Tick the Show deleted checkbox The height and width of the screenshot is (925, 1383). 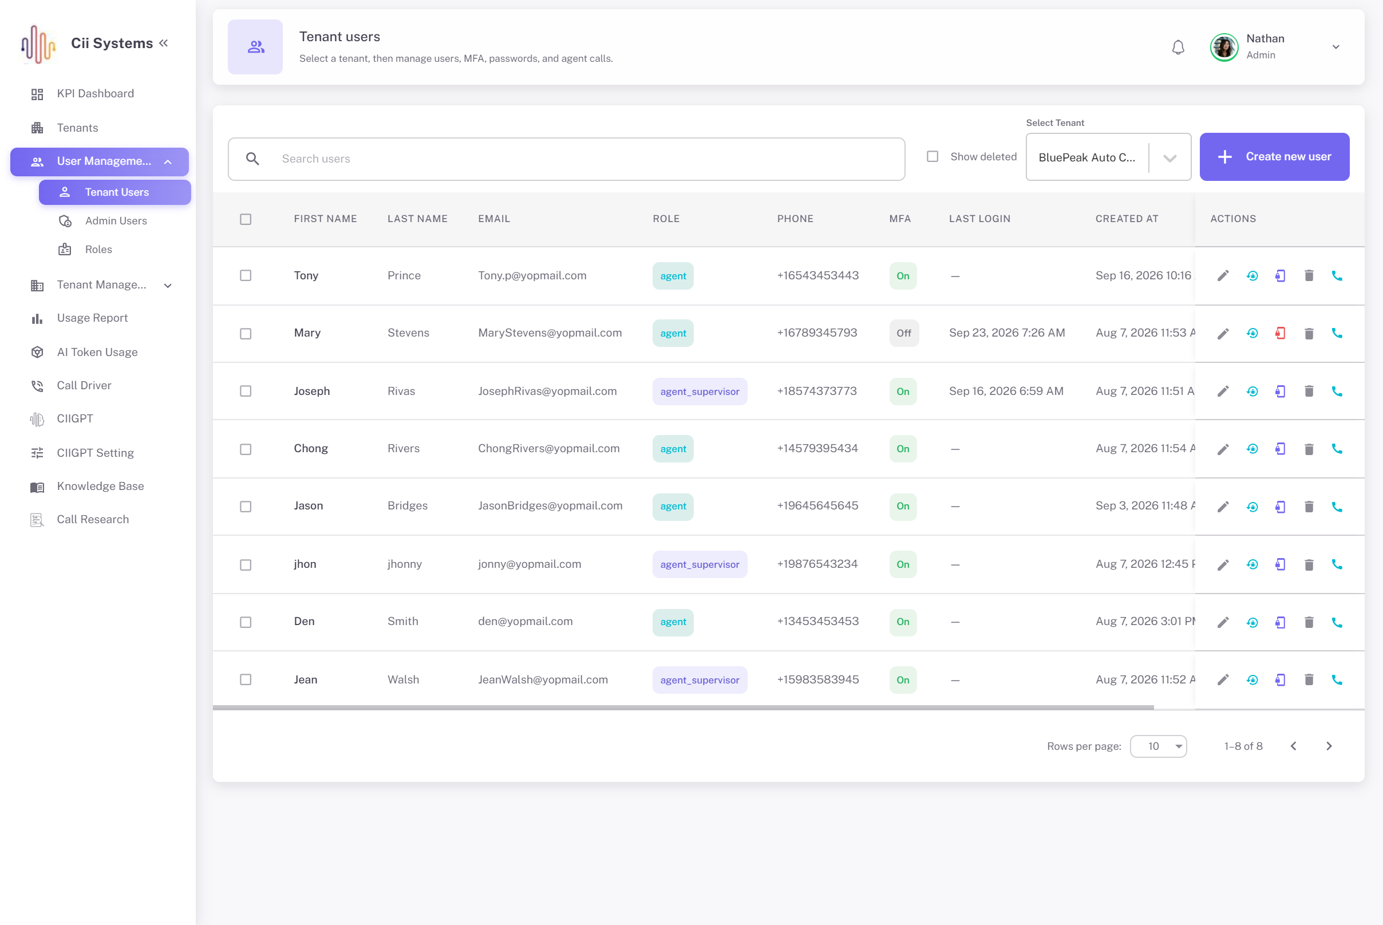tap(932, 156)
